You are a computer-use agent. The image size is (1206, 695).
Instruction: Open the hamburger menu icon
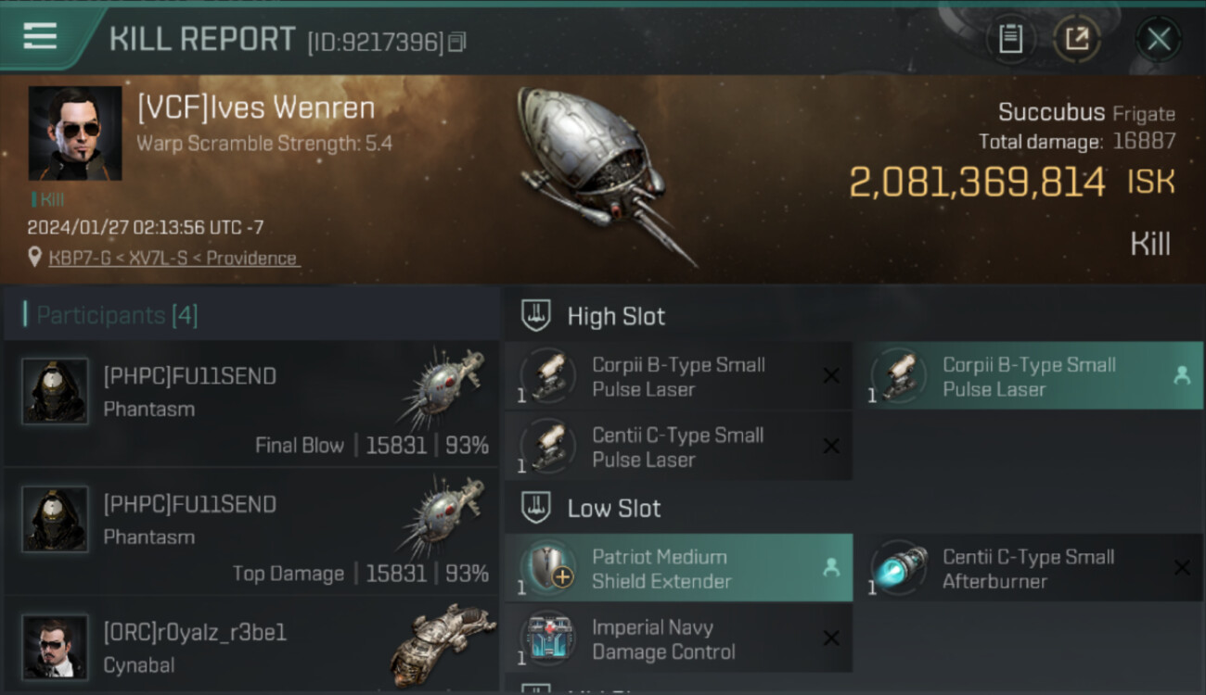pos(40,36)
